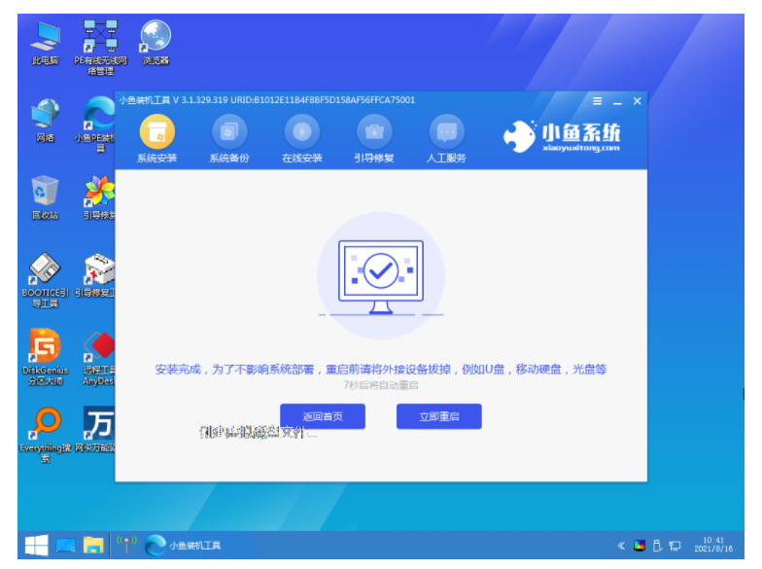
Task: Click the 返回首页 button
Action: pos(323,416)
